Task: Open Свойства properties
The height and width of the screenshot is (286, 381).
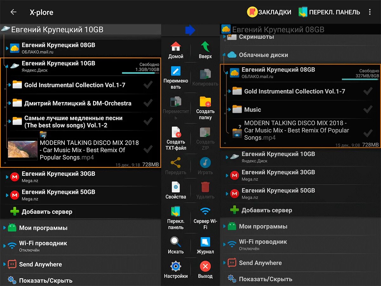Action: 176,190
